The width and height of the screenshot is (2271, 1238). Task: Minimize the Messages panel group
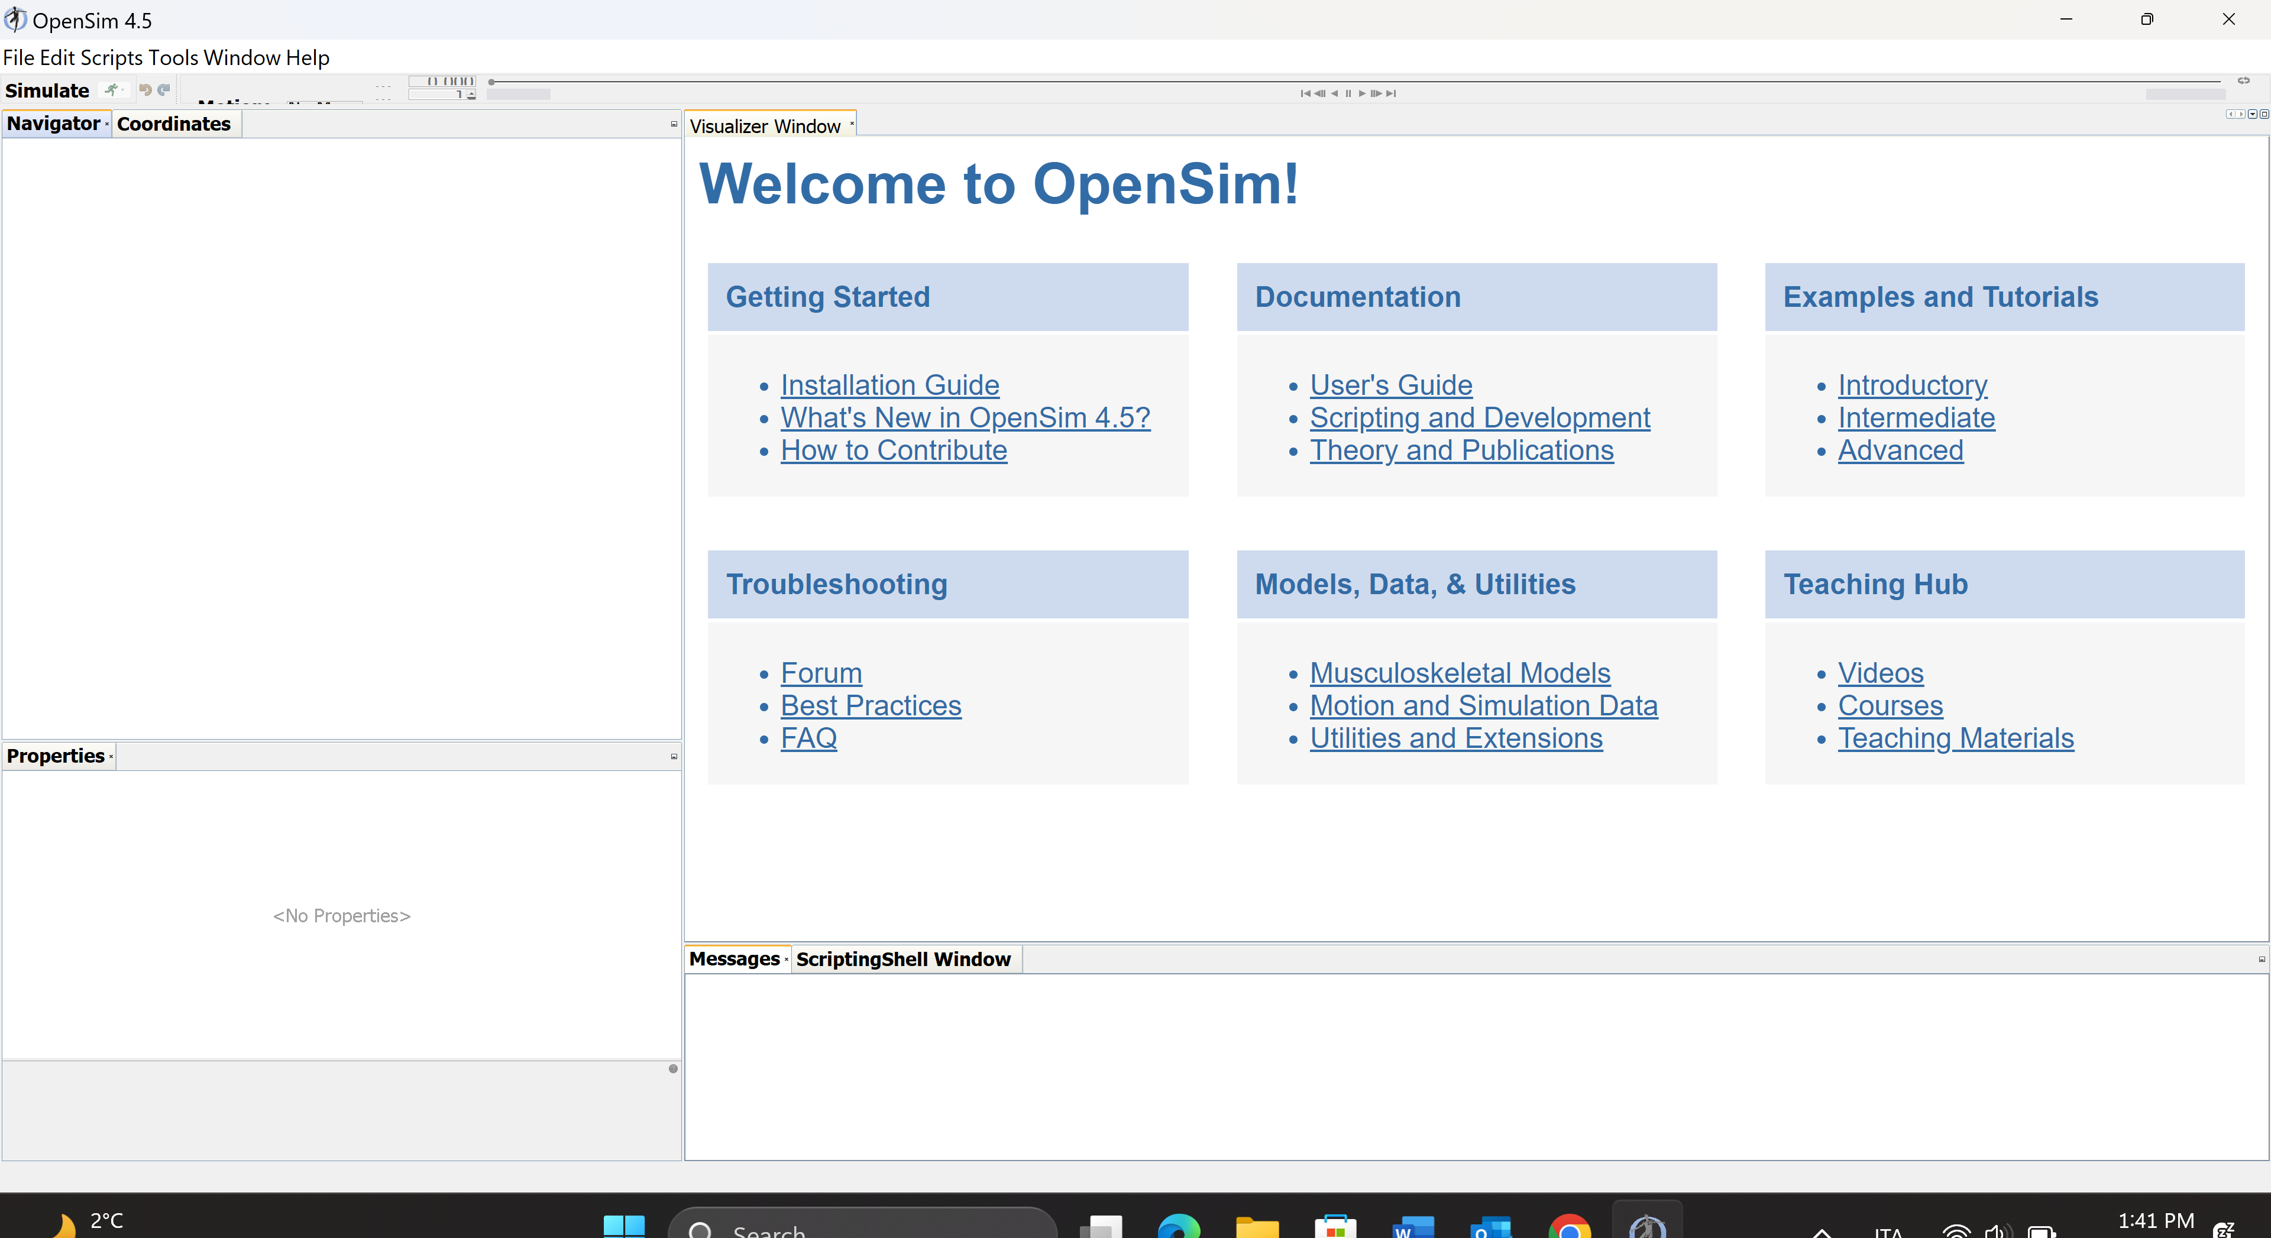pos(2262,960)
